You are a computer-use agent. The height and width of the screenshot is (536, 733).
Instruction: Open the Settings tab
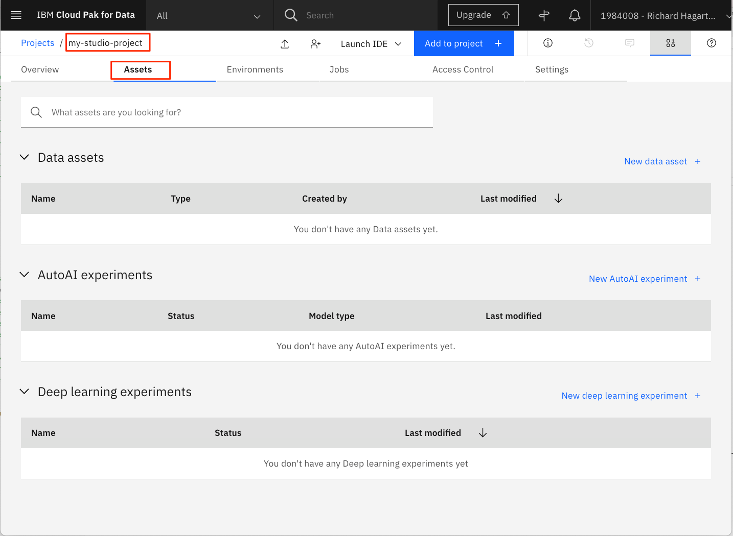click(x=552, y=69)
